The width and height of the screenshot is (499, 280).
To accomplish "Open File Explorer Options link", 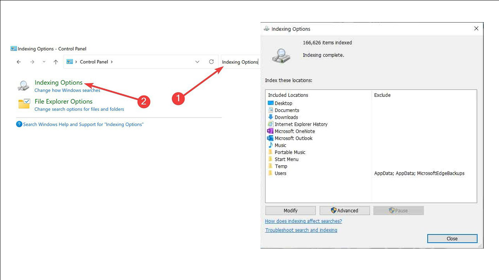I will point(64,101).
